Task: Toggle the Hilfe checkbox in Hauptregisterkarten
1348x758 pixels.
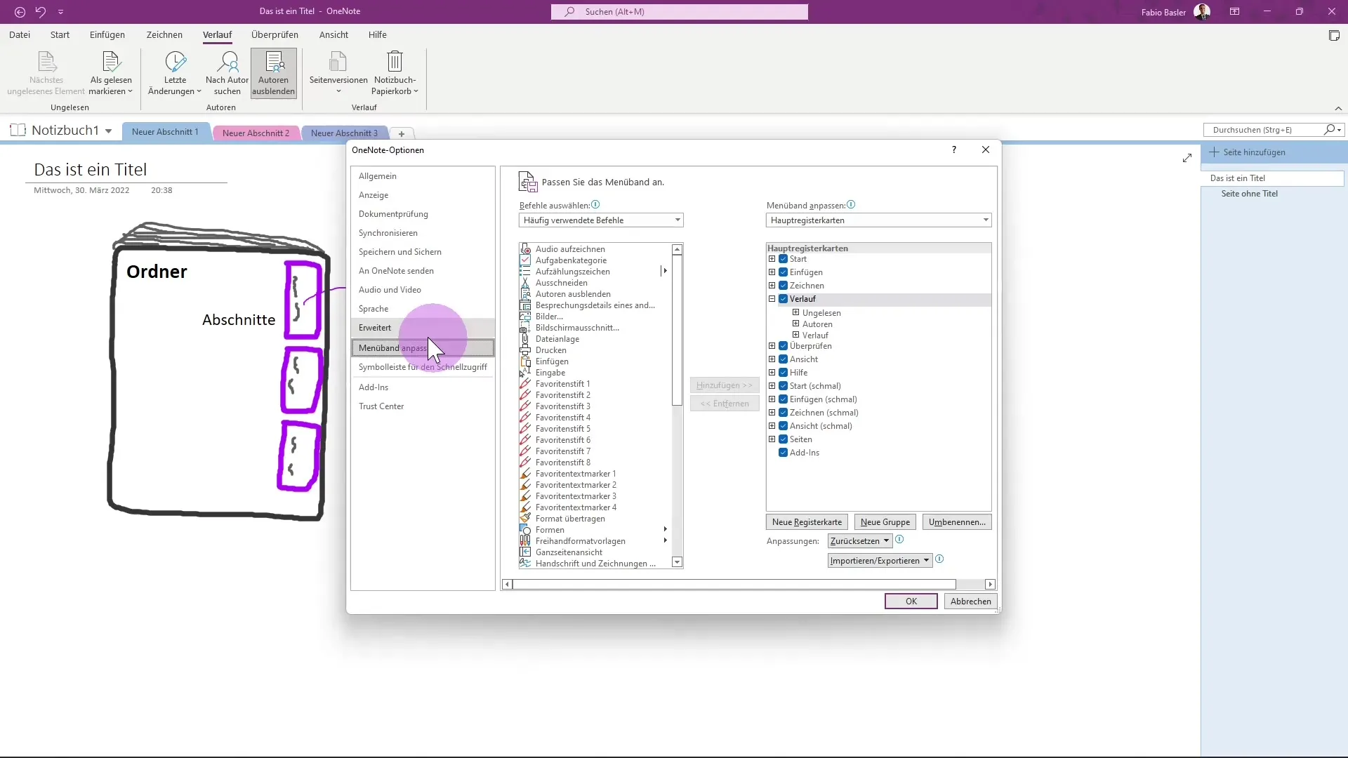Action: click(785, 372)
